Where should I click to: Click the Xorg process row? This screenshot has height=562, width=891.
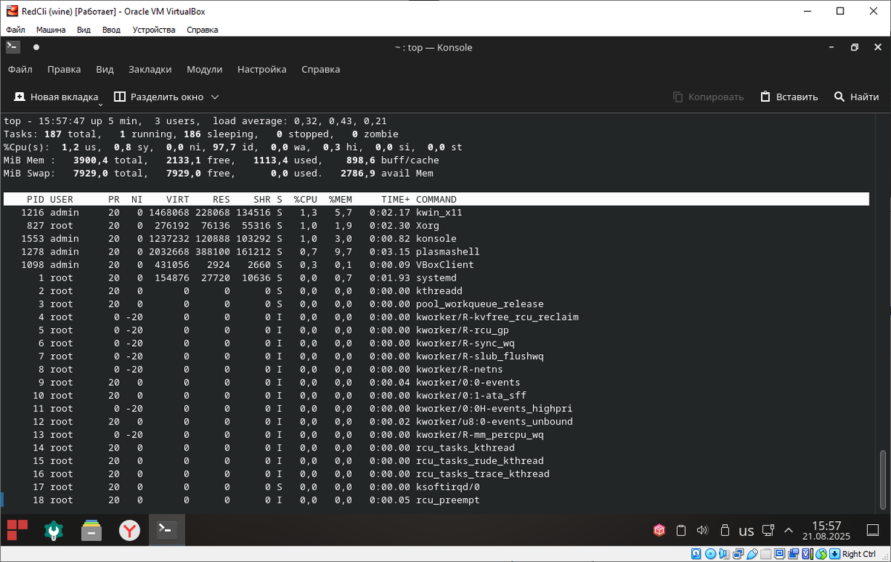[x=436, y=226]
